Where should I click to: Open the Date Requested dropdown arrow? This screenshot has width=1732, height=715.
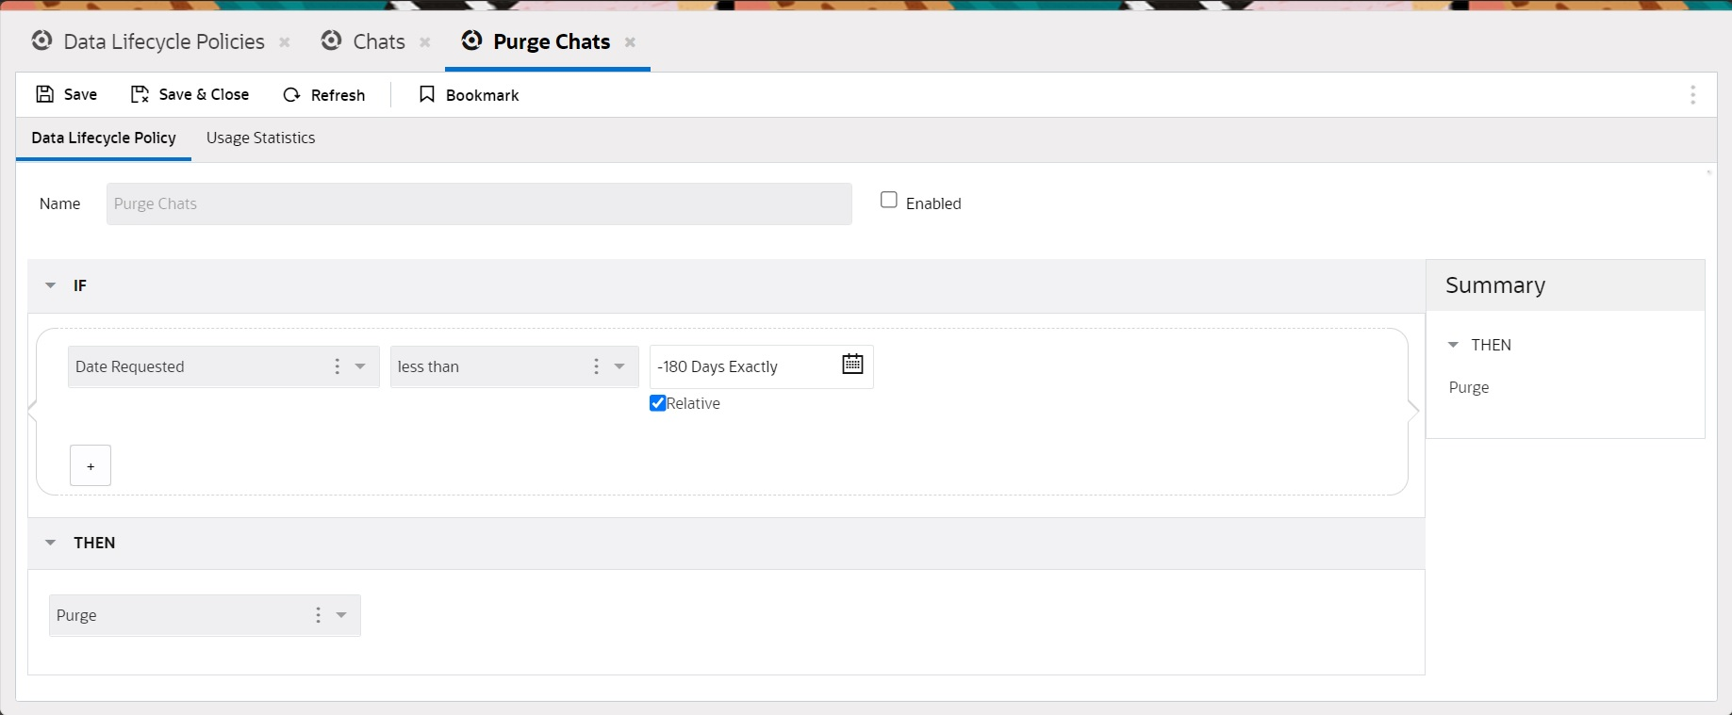tap(360, 366)
